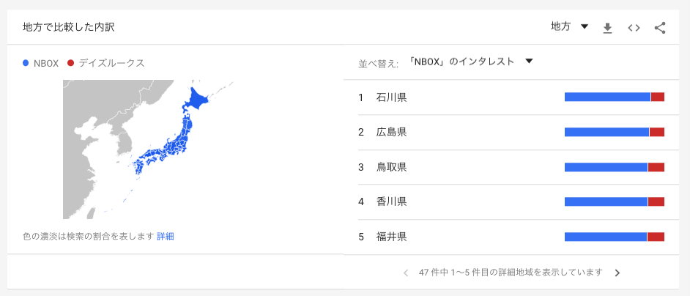Image resolution: width=690 pixels, height=296 pixels.
Task: Click the blue NBOX legend dot
Action: [x=26, y=64]
